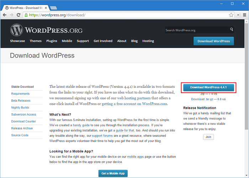Click the browser forward arrow
This screenshot has width=249, height=178.
pyautogui.click(x=12, y=15)
